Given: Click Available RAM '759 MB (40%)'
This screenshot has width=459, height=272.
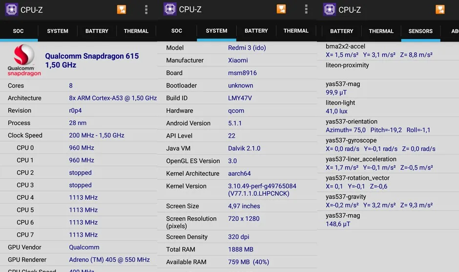Looking at the screenshot, I should point(249,262).
